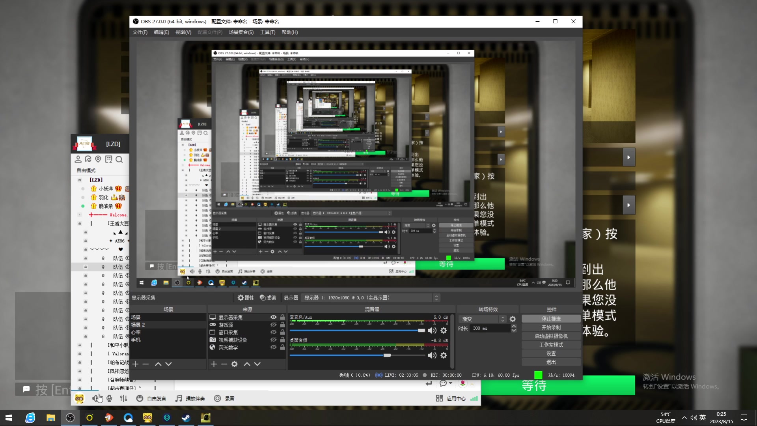The image size is (757, 426).
Task: Select scene 手机 in scenes list
Action: point(168,340)
